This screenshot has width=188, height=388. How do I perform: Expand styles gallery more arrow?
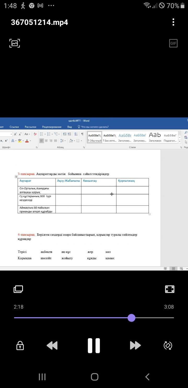(x=180, y=142)
